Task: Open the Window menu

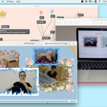Action: click(x=10, y=2)
